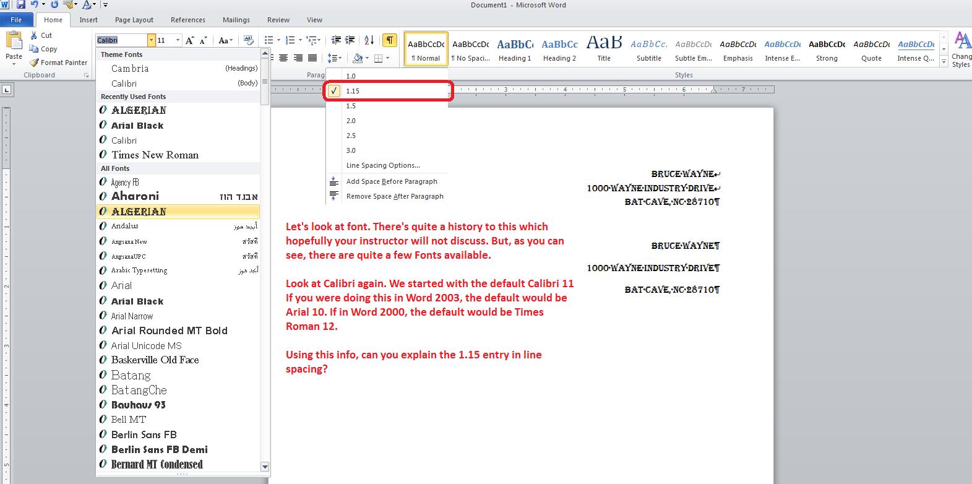Screen dimensions: 972x484
Task: Click Remove Space After Paragraph
Action: point(387,196)
